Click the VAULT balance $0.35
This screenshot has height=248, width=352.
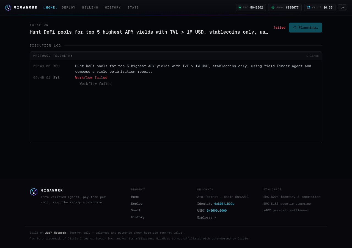[328, 8]
